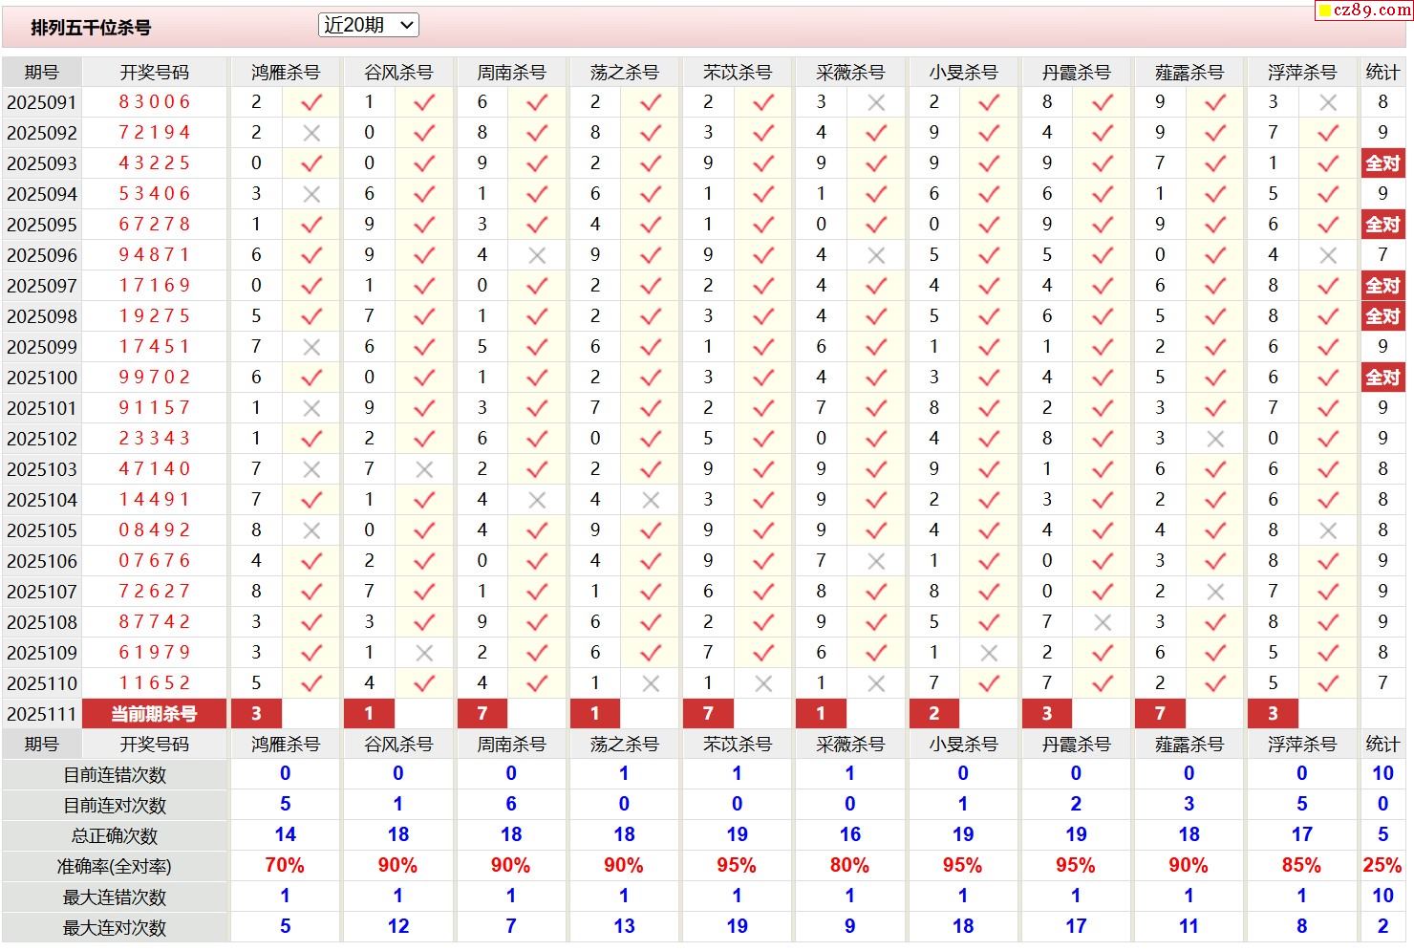Viewport: 1414px width, 951px height.
Task: Click the cross mark for 荡之杀号 in row 2025110
Action: pos(651,683)
